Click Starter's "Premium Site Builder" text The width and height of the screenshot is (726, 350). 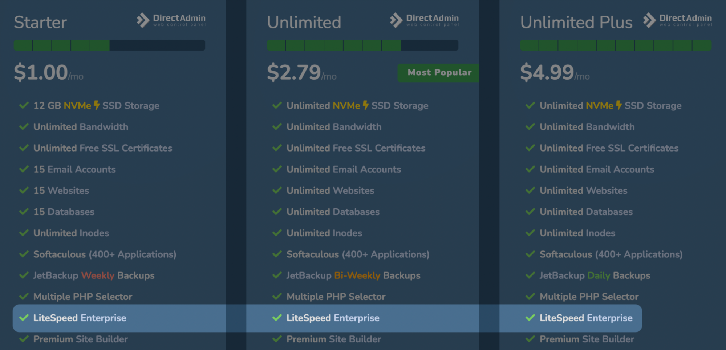click(81, 339)
